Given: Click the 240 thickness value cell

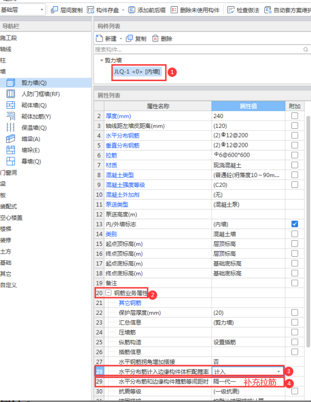Looking at the screenshot, I should tap(248, 116).
